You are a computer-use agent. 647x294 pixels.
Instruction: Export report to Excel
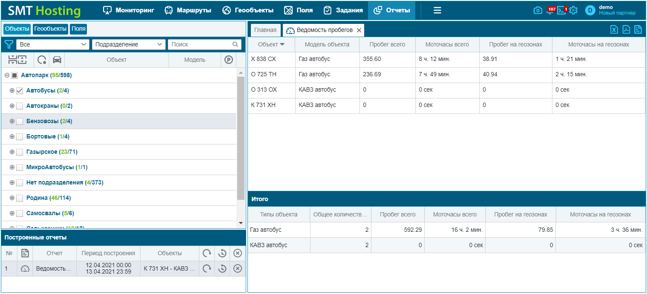[614, 29]
